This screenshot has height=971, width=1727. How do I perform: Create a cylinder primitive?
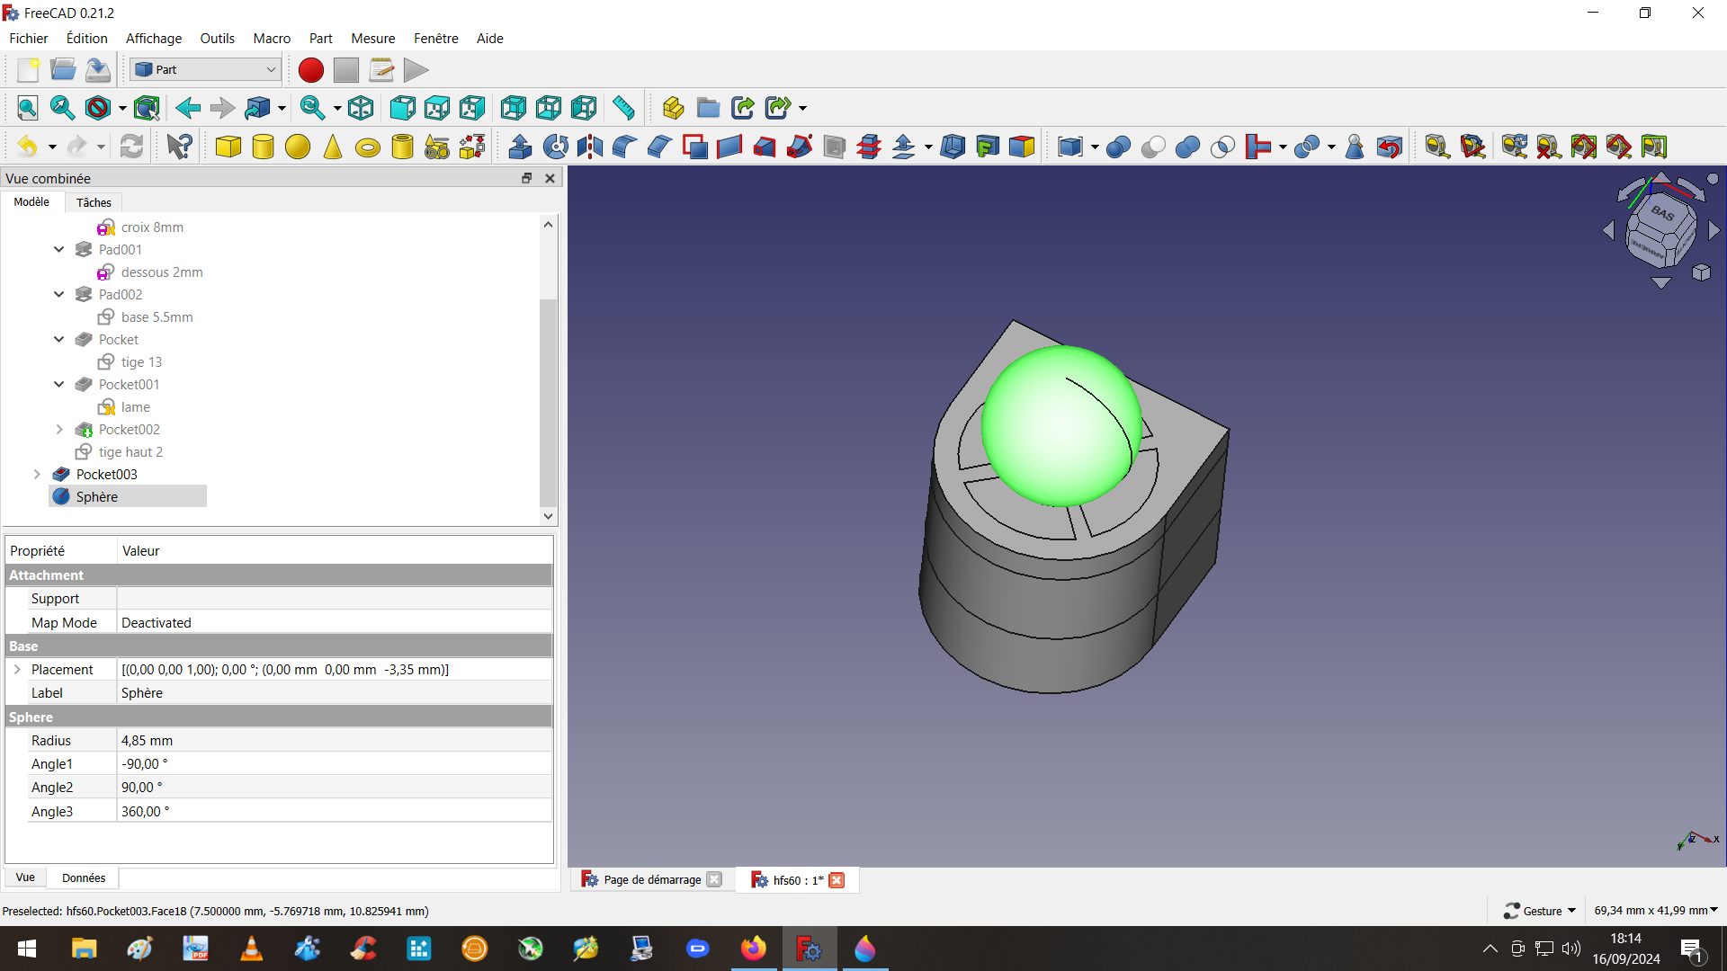point(263,147)
